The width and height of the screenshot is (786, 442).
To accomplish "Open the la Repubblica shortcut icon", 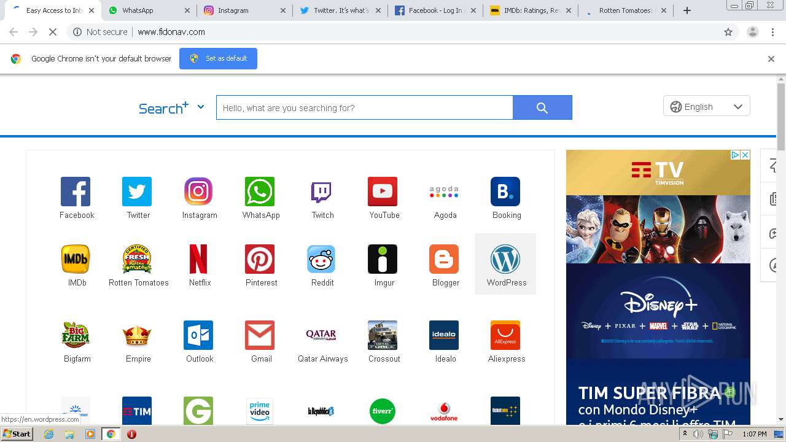I will point(321,411).
